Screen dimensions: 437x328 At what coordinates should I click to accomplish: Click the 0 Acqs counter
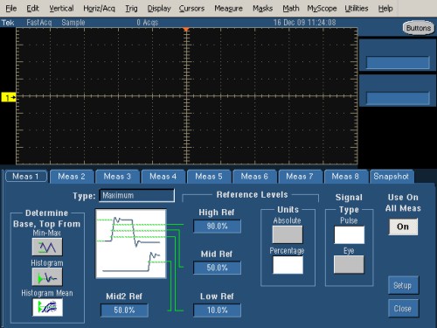point(148,23)
